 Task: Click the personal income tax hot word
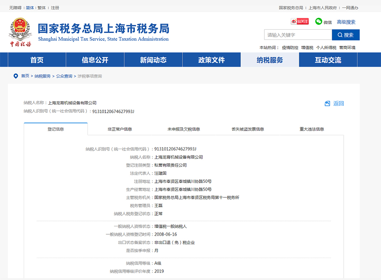click(326, 48)
